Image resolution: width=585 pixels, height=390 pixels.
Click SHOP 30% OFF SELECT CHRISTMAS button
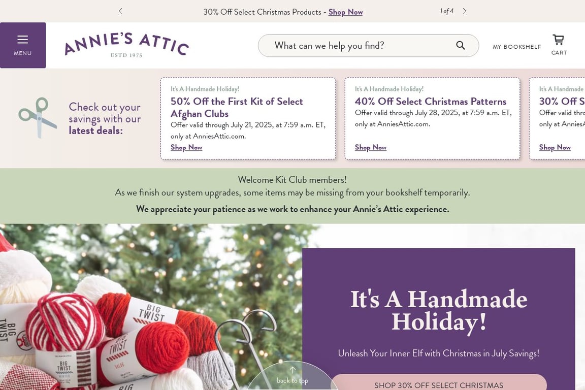(438, 385)
